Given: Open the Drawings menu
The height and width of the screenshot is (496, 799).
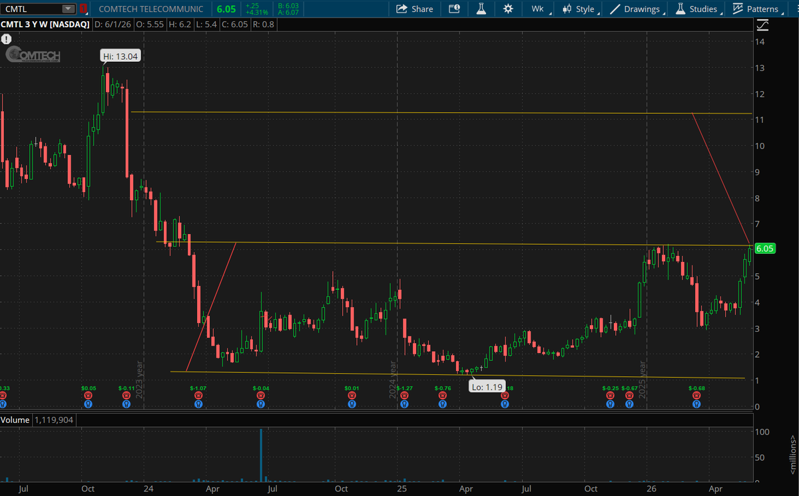Looking at the screenshot, I should click(636, 9).
